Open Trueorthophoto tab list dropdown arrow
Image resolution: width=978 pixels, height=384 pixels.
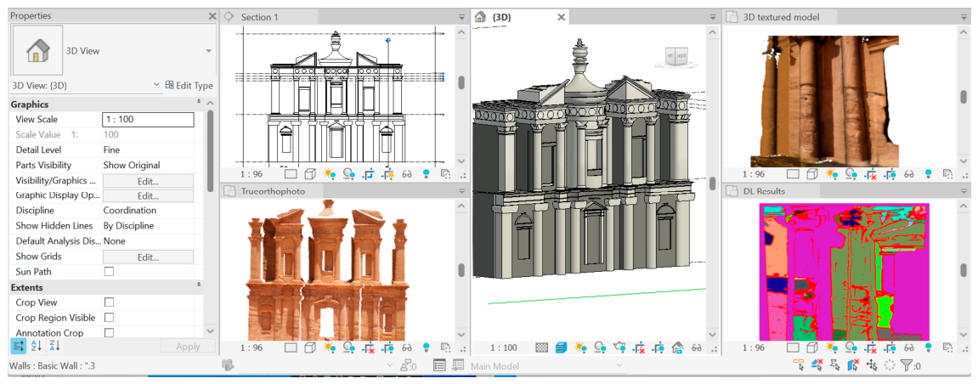461,191
